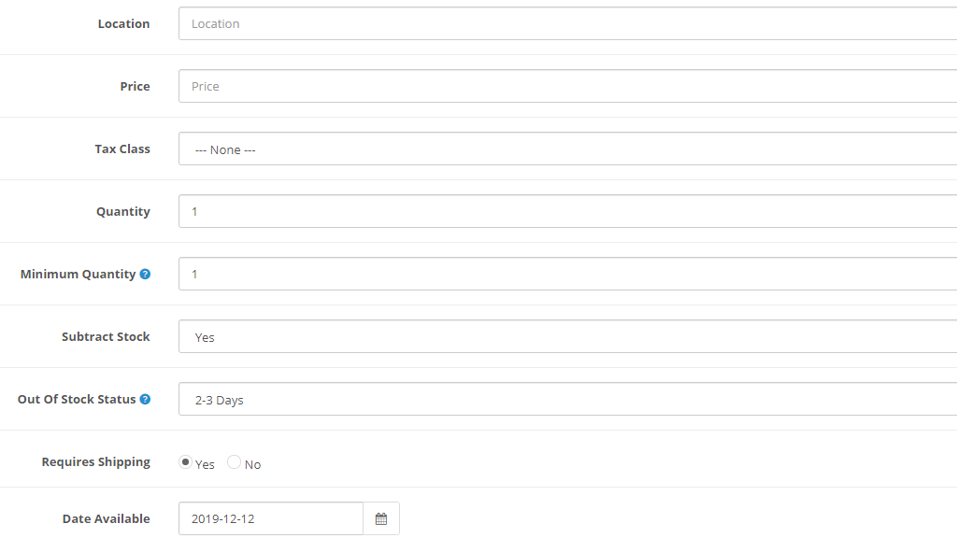Click the 2-3 Days stock status value

point(219,399)
